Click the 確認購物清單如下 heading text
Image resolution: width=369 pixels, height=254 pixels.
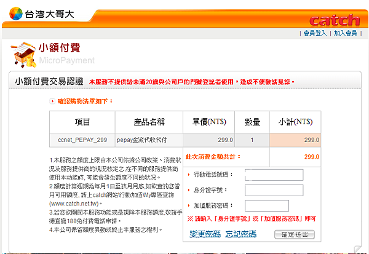pos(85,101)
